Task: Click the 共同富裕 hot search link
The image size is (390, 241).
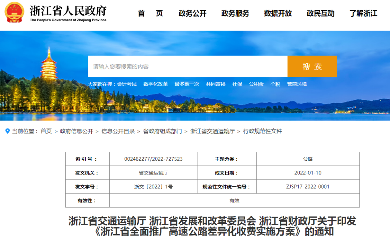Action: coord(216,84)
